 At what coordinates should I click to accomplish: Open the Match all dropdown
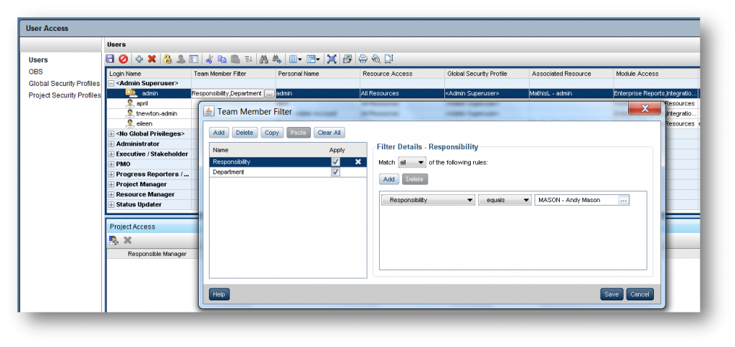[x=412, y=163]
